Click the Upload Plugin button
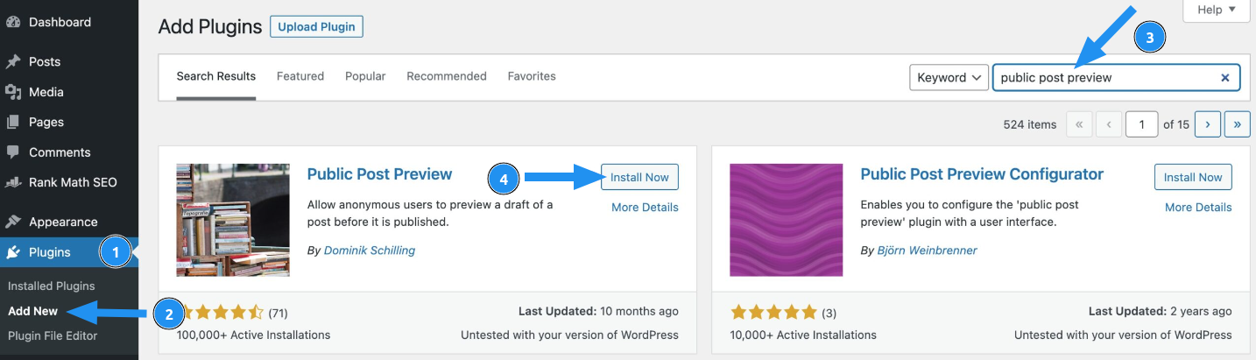The height and width of the screenshot is (360, 1256). coord(316,26)
